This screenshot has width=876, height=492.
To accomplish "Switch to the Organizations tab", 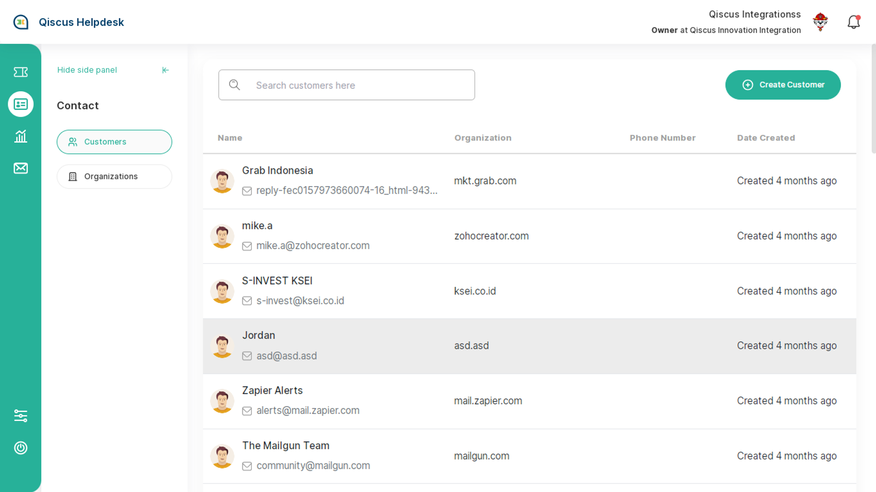I will [x=114, y=176].
